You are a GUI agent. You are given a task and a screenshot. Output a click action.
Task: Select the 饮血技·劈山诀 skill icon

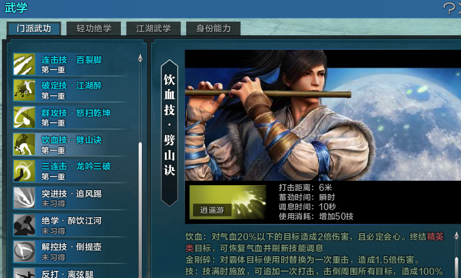click(x=24, y=144)
